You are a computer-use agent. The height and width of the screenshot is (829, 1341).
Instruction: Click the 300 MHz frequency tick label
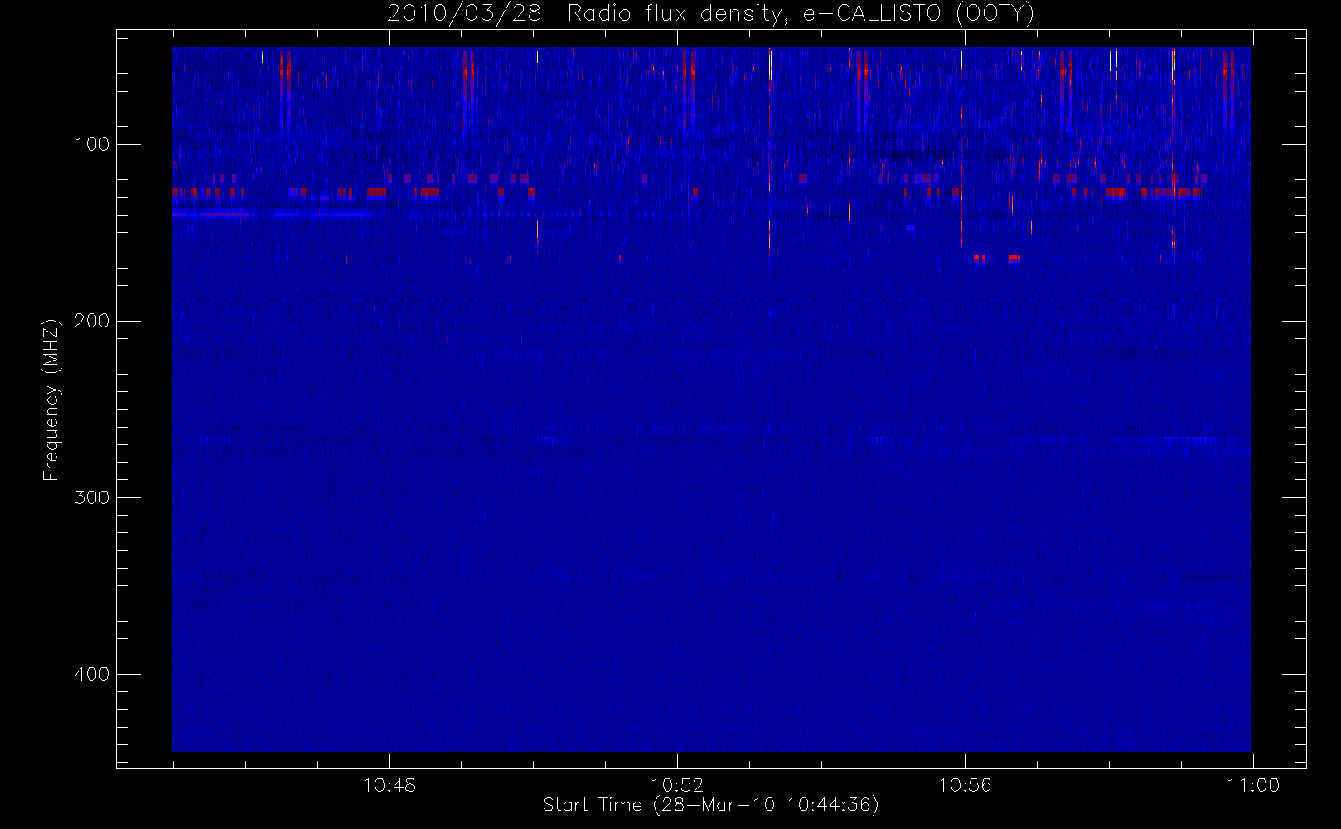coord(91,497)
